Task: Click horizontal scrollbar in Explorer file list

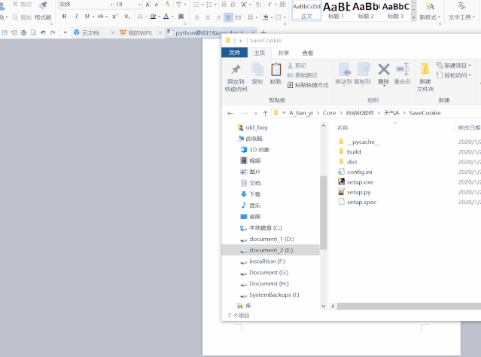Action: pos(409,306)
